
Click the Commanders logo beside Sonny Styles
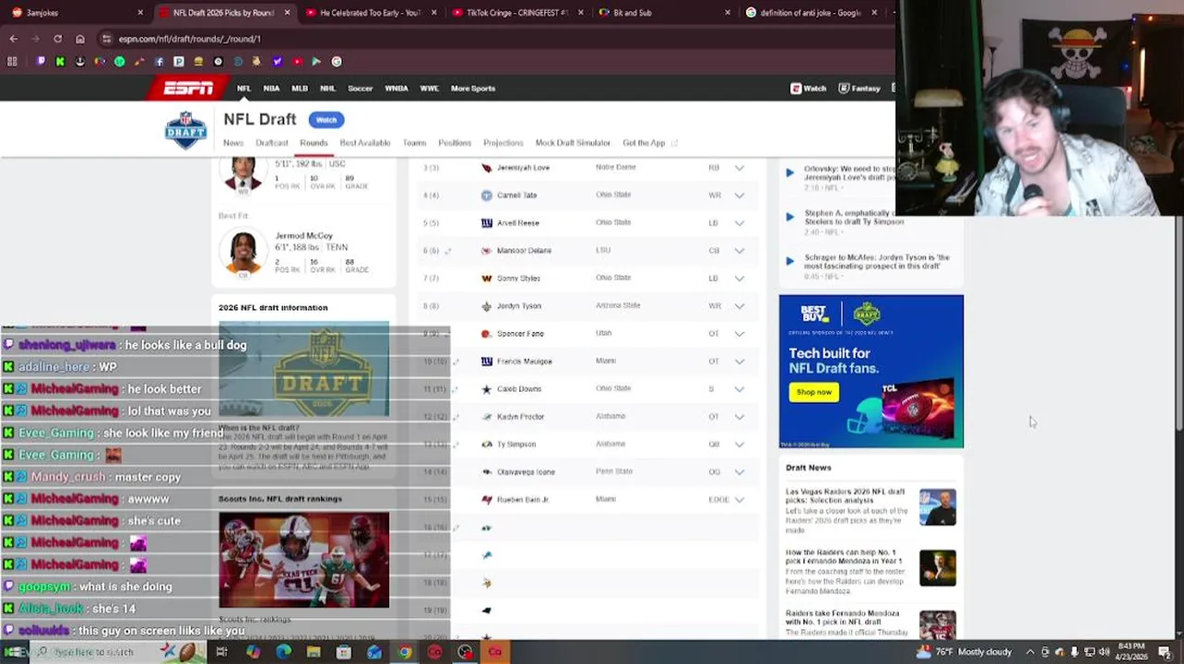coord(487,279)
